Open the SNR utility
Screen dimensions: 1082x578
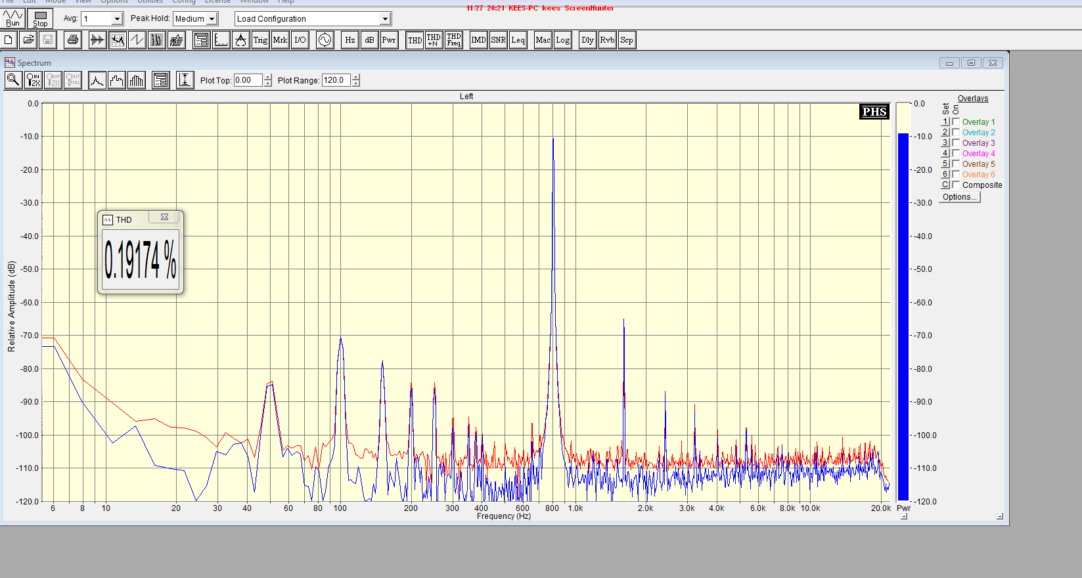click(x=499, y=40)
